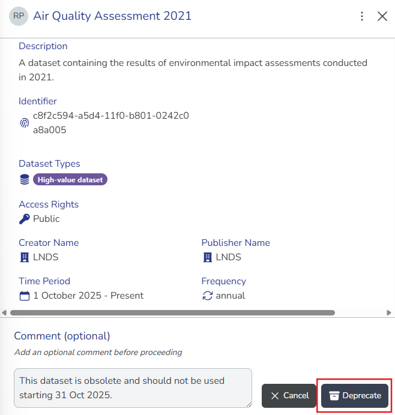Close the dataset details panel
This screenshot has height=415, width=395.
[382, 16]
